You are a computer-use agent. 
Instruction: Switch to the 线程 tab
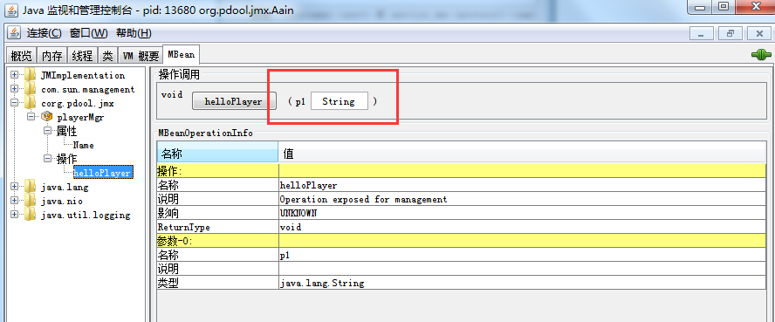tap(82, 56)
